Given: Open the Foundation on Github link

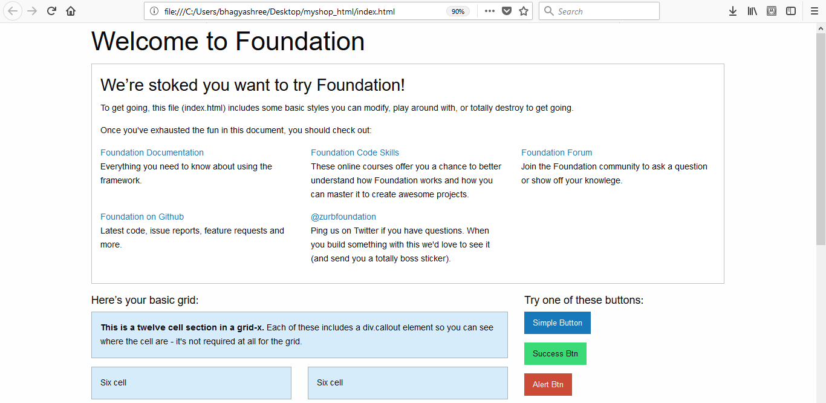Looking at the screenshot, I should click(142, 217).
